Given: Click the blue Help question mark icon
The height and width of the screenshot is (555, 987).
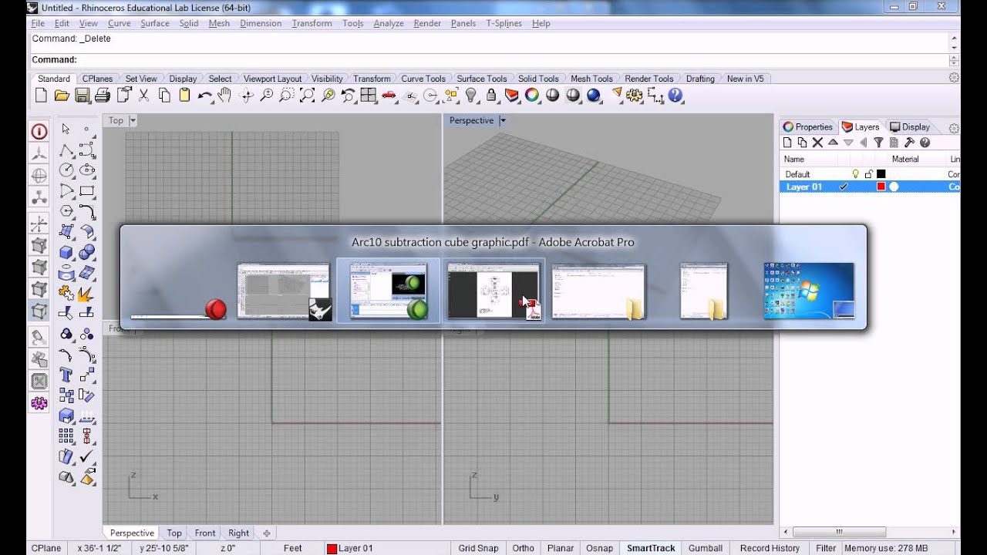Looking at the screenshot, I should click(675, 96).
